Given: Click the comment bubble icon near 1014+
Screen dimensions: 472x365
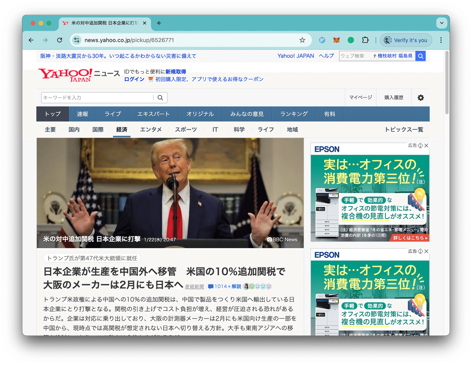Looking at the screenshot, I should [211, 287].
